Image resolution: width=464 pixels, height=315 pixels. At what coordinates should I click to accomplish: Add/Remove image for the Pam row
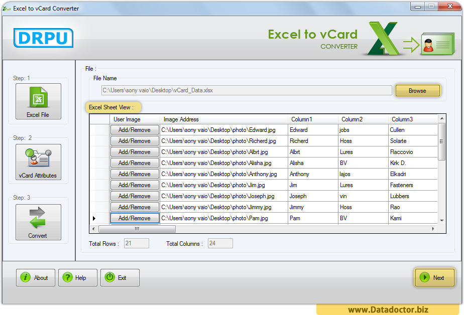click(134, 218)
